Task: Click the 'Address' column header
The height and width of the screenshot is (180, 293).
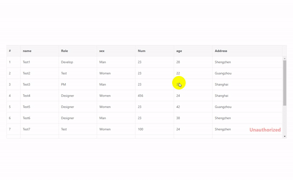Action: coord(221,51)
